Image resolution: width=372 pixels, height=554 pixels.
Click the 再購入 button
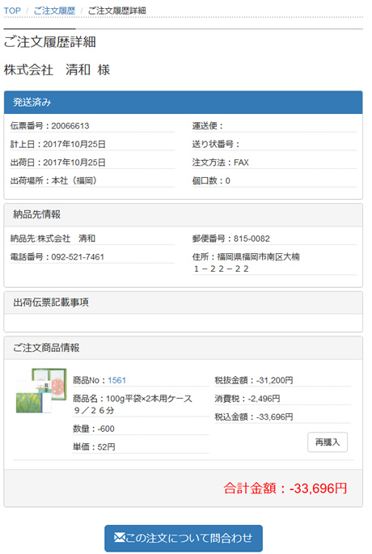(x=328, y=442)
